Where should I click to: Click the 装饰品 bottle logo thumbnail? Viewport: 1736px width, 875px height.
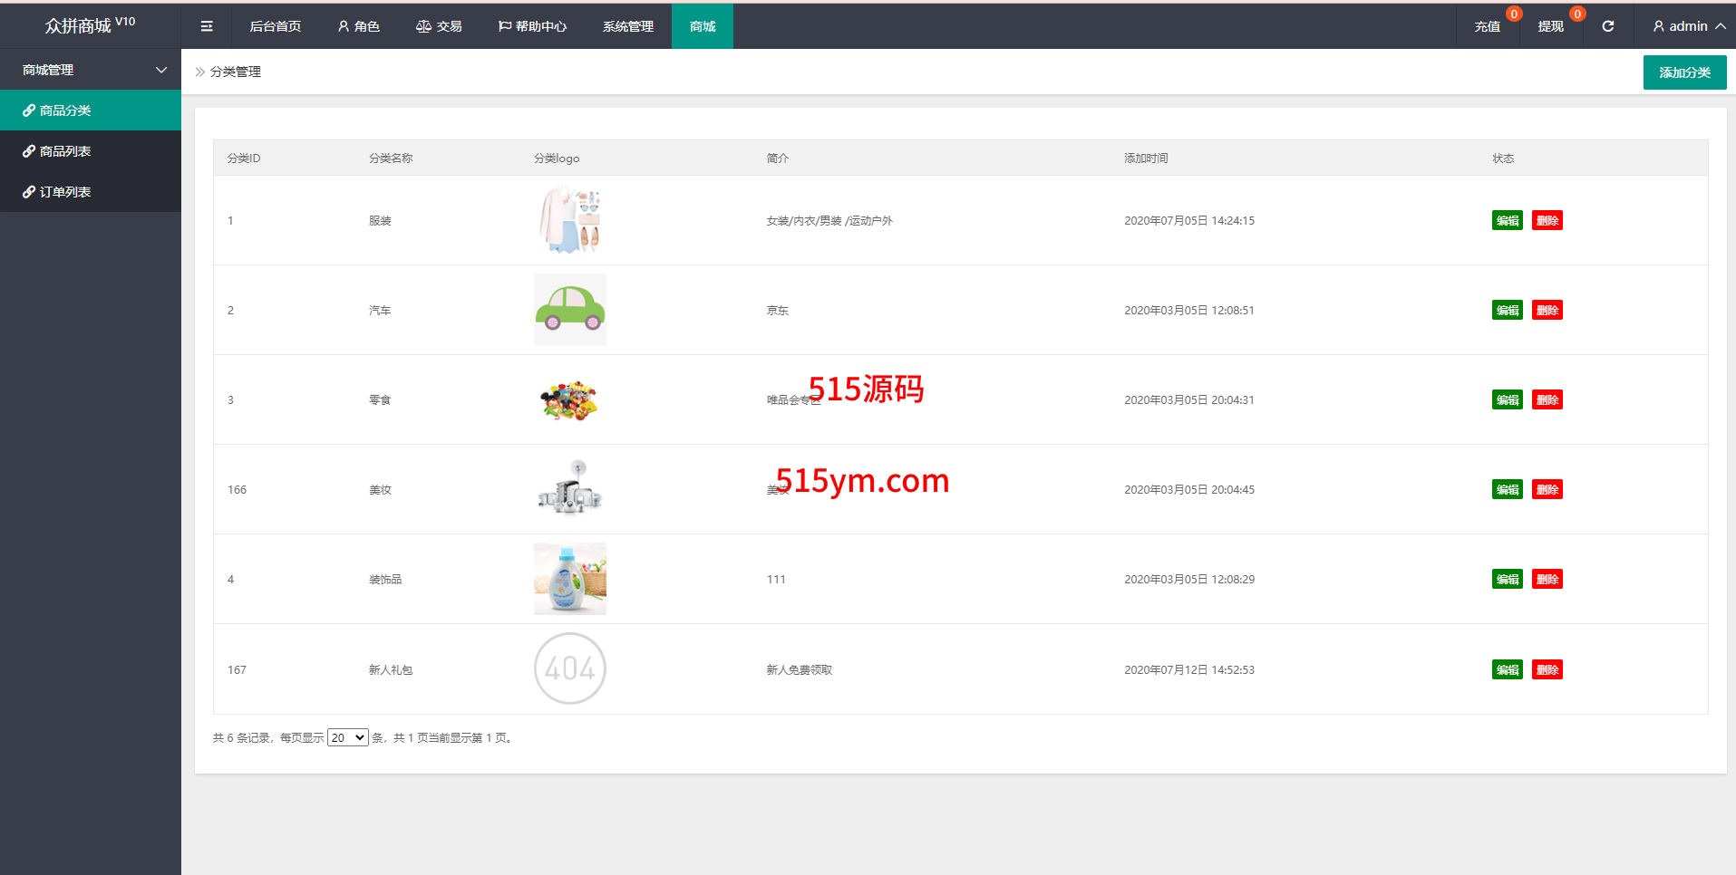[x=570, y=579]
